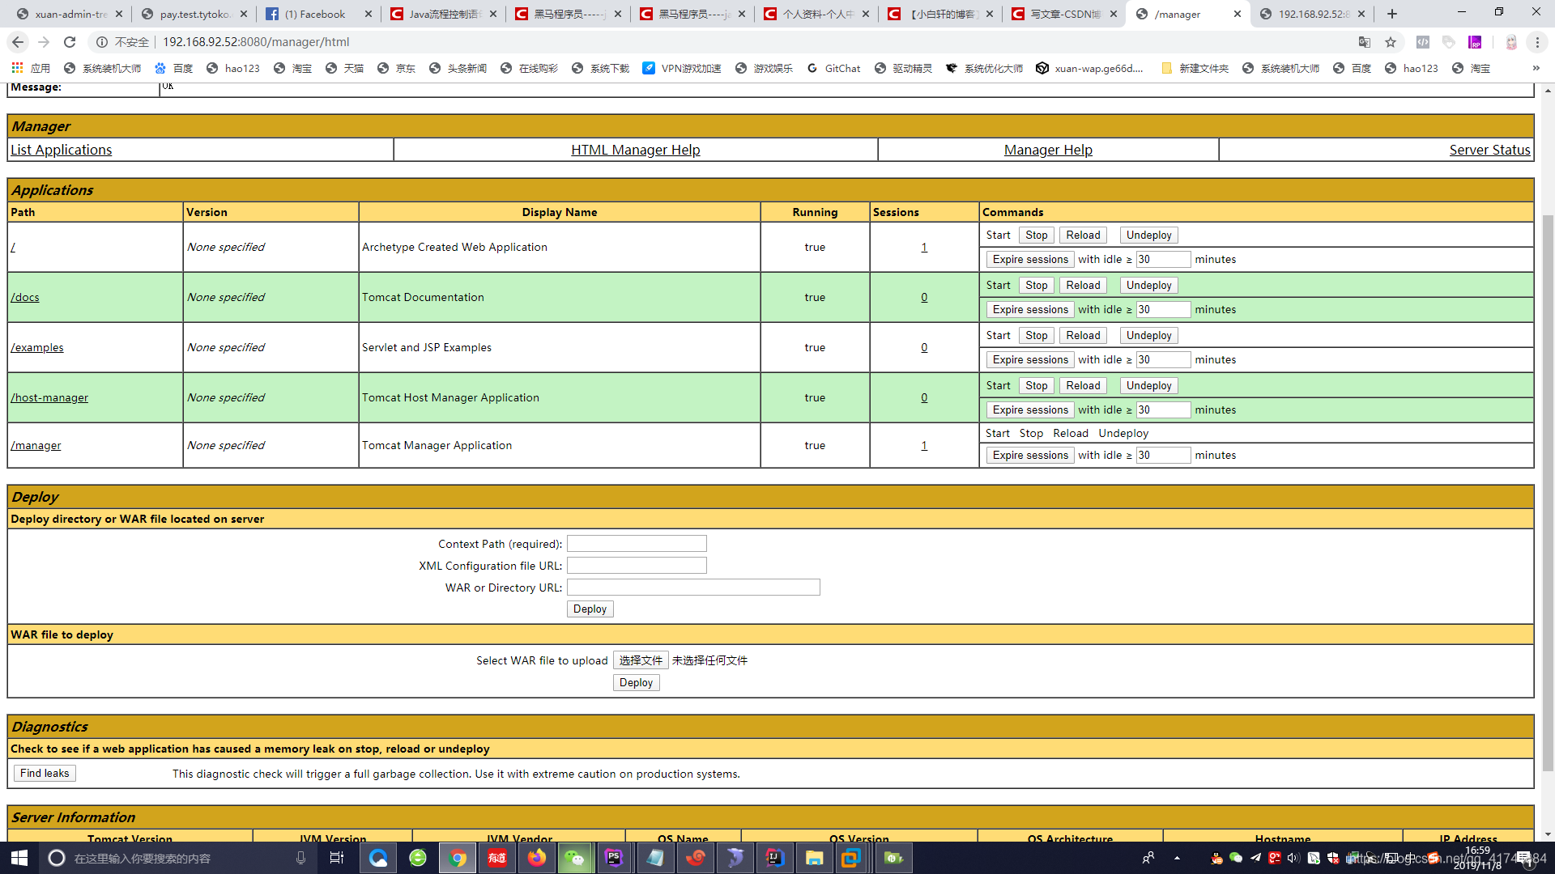Image resolution: width=1555 pixels, height=874 pixels.
Task: Open WeChat from the taskbar
Action: coord(575,858)
